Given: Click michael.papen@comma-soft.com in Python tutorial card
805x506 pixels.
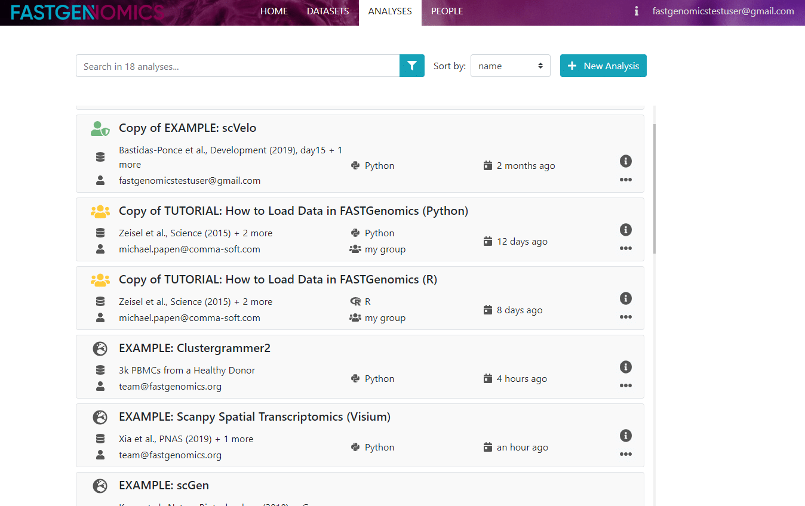Looking at the screenshot, I should pyautogui.click(x=189, y=249).
